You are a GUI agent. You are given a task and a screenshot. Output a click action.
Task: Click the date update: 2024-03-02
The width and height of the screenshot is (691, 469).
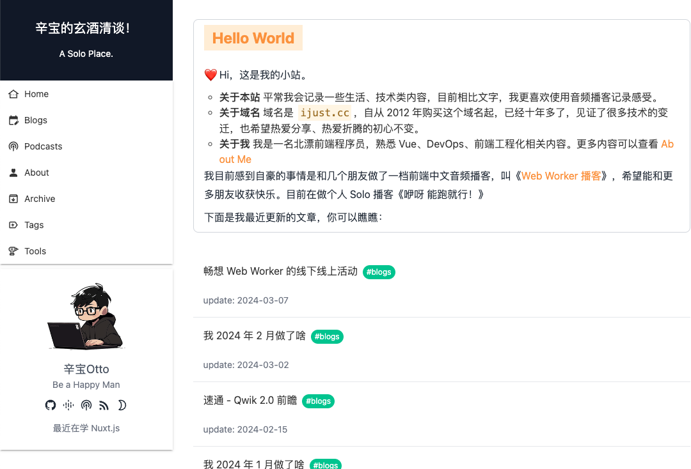pos(246,365)
